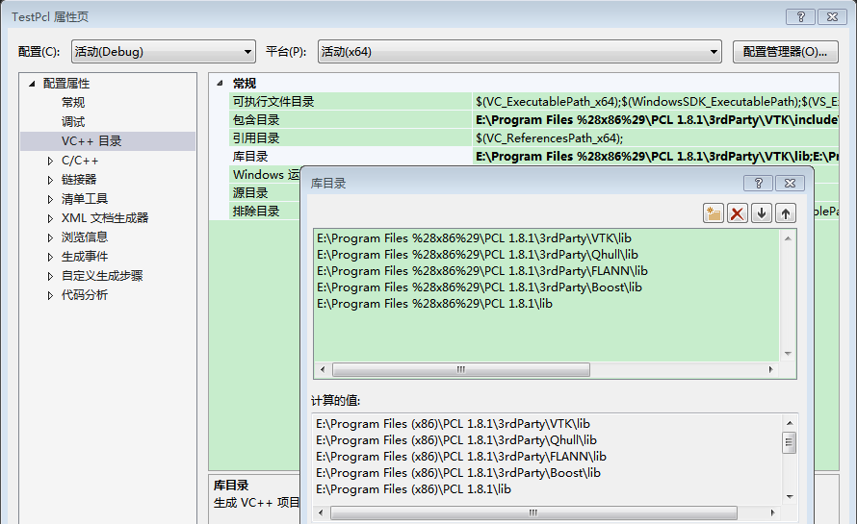Open 配置管理器 button
Image resolution: width=857 pixels, height=524 pixels.
786,52
